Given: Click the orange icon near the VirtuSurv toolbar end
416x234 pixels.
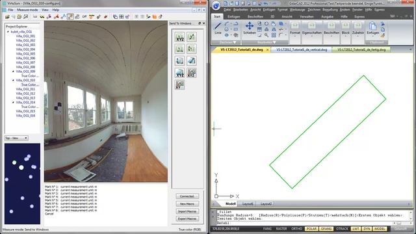Looking at the screenshot, I should coord(155,17).
